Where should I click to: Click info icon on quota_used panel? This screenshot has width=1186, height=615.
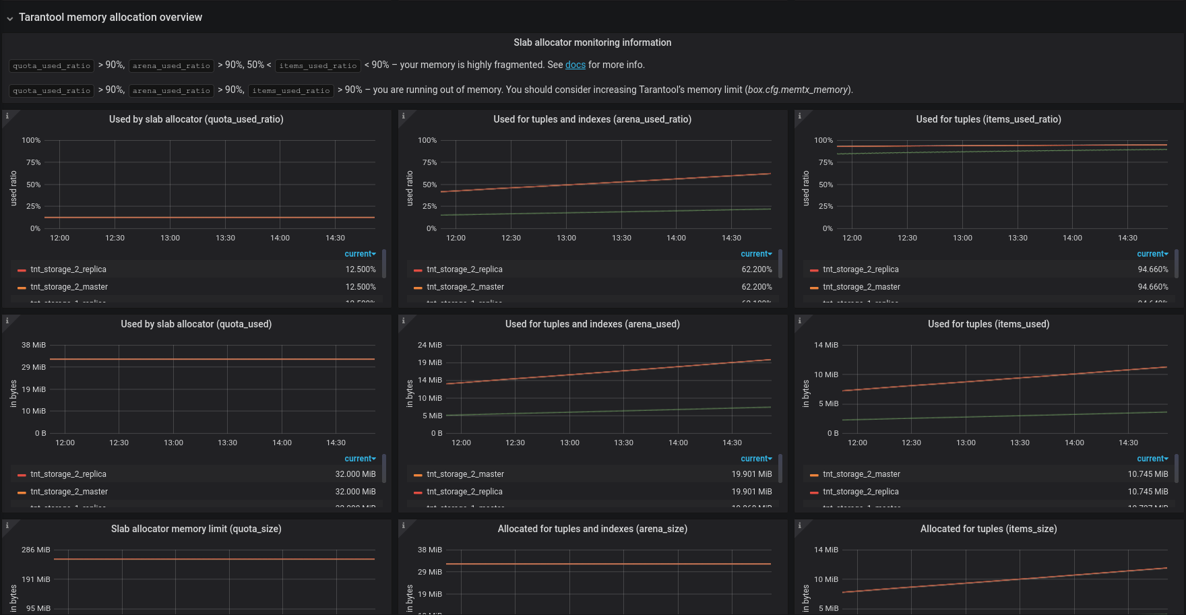tap(7, 321)
